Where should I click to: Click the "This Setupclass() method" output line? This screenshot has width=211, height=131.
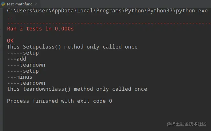tap(72, 47)
